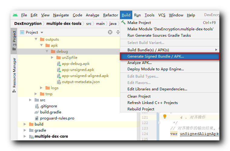Open the VCS menu
The image size is (230, 151).
162,15
